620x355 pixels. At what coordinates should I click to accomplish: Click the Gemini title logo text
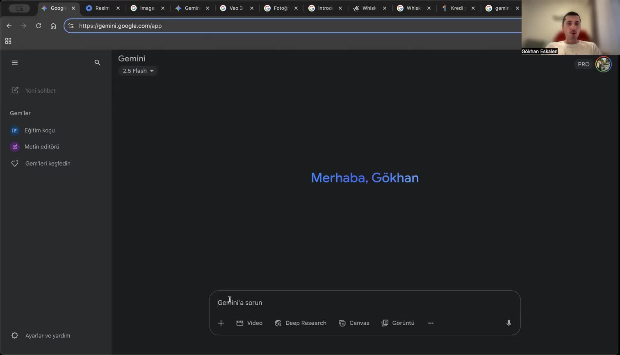click(132, 58)
